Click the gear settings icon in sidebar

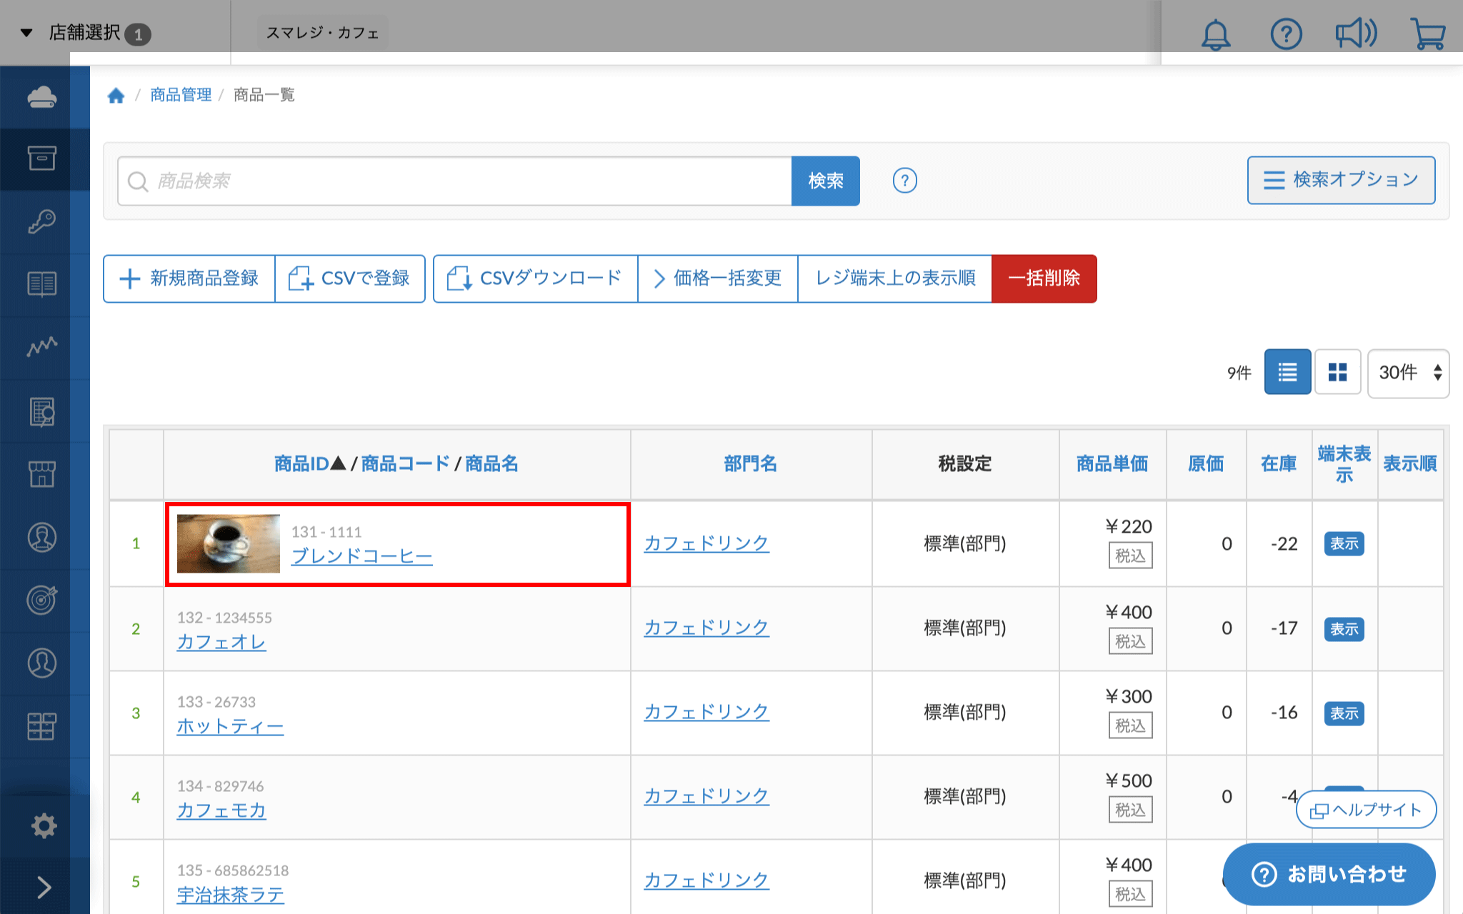pyautogui.click(x=44, y=825)
